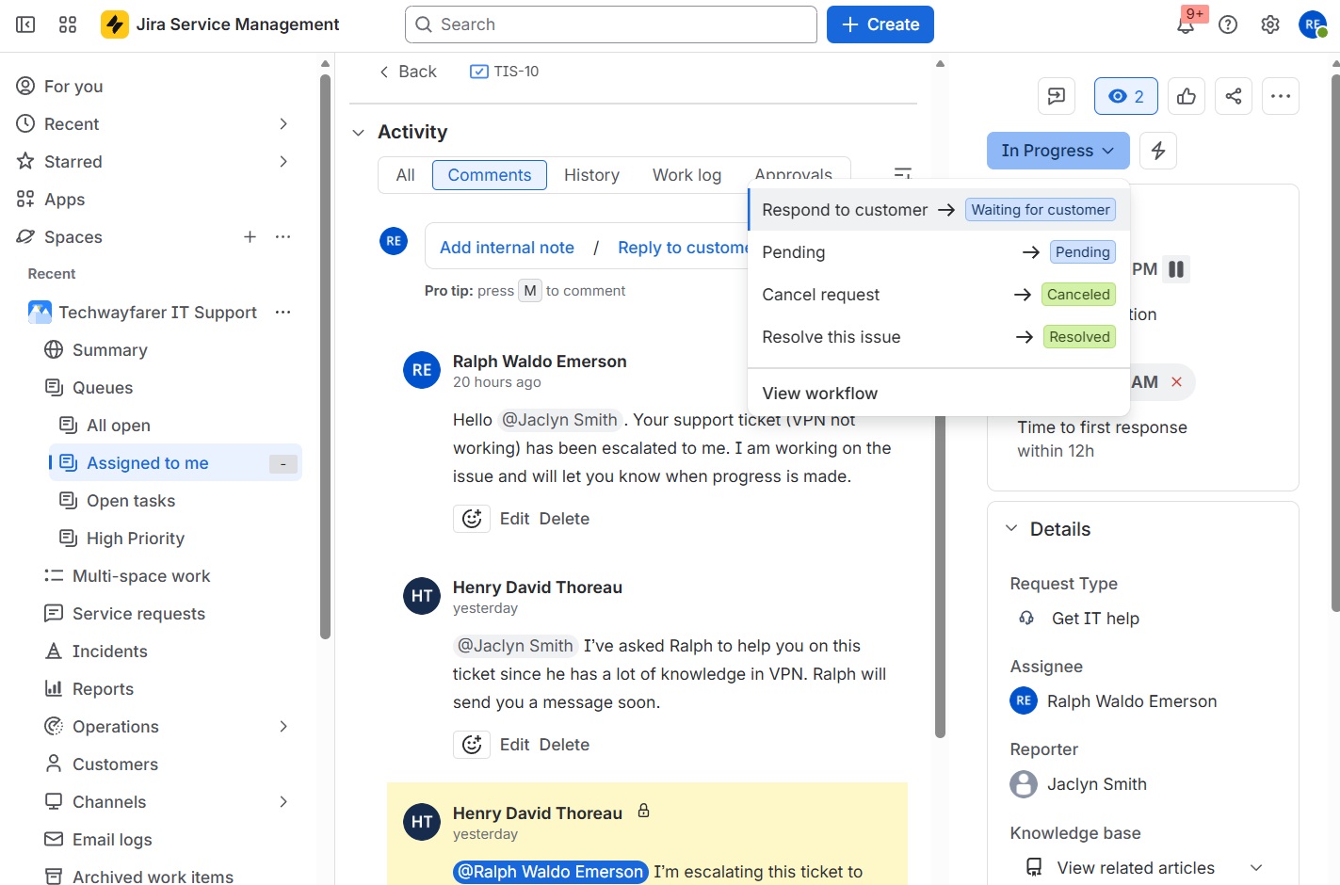
Task: Click the create space plus icon
Action: coord(250,237)
